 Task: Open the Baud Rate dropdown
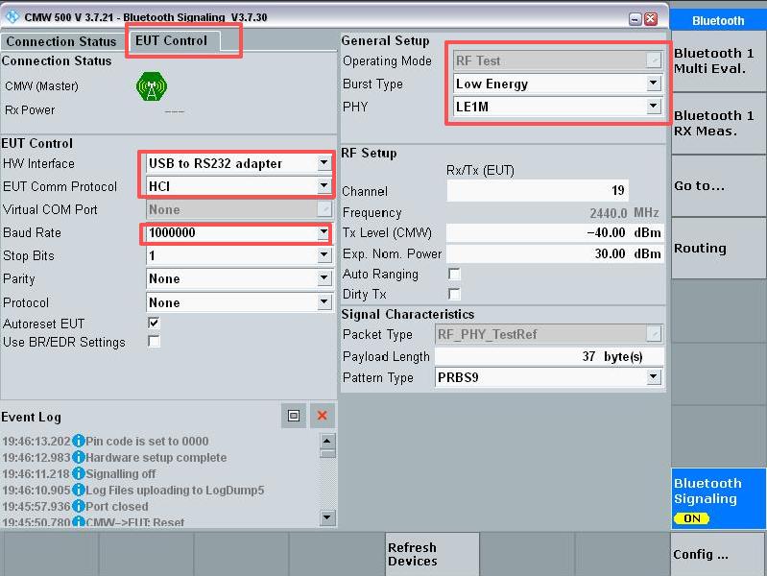pos(324,232)
